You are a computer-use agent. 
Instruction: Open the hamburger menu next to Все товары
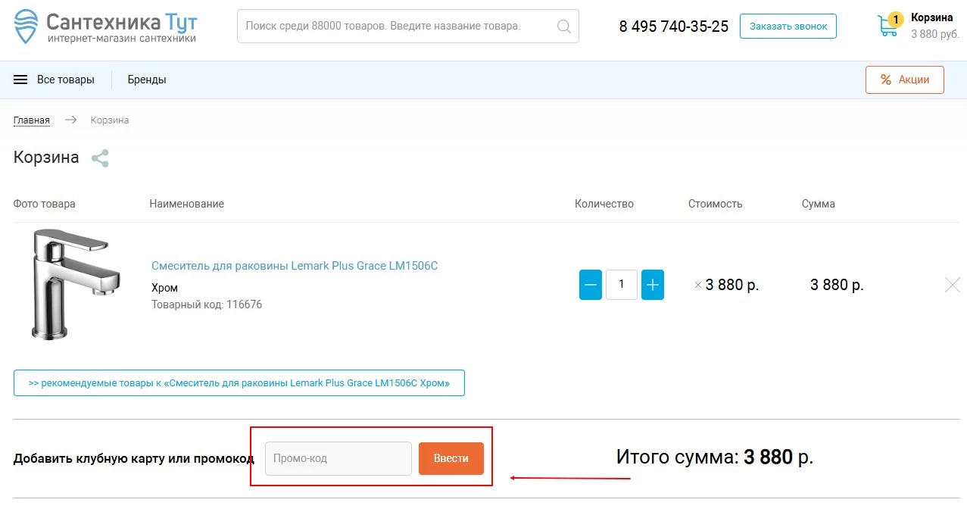[19, 79]
